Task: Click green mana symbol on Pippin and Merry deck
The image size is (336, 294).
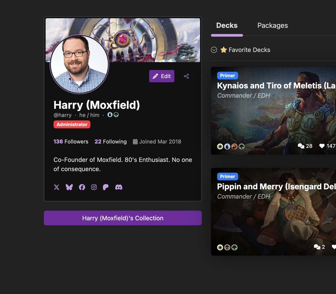Action: point(234,247)
